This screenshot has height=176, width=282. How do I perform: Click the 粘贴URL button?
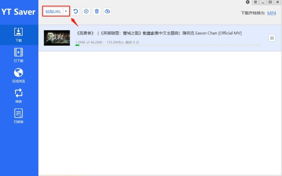coord(53,11)
